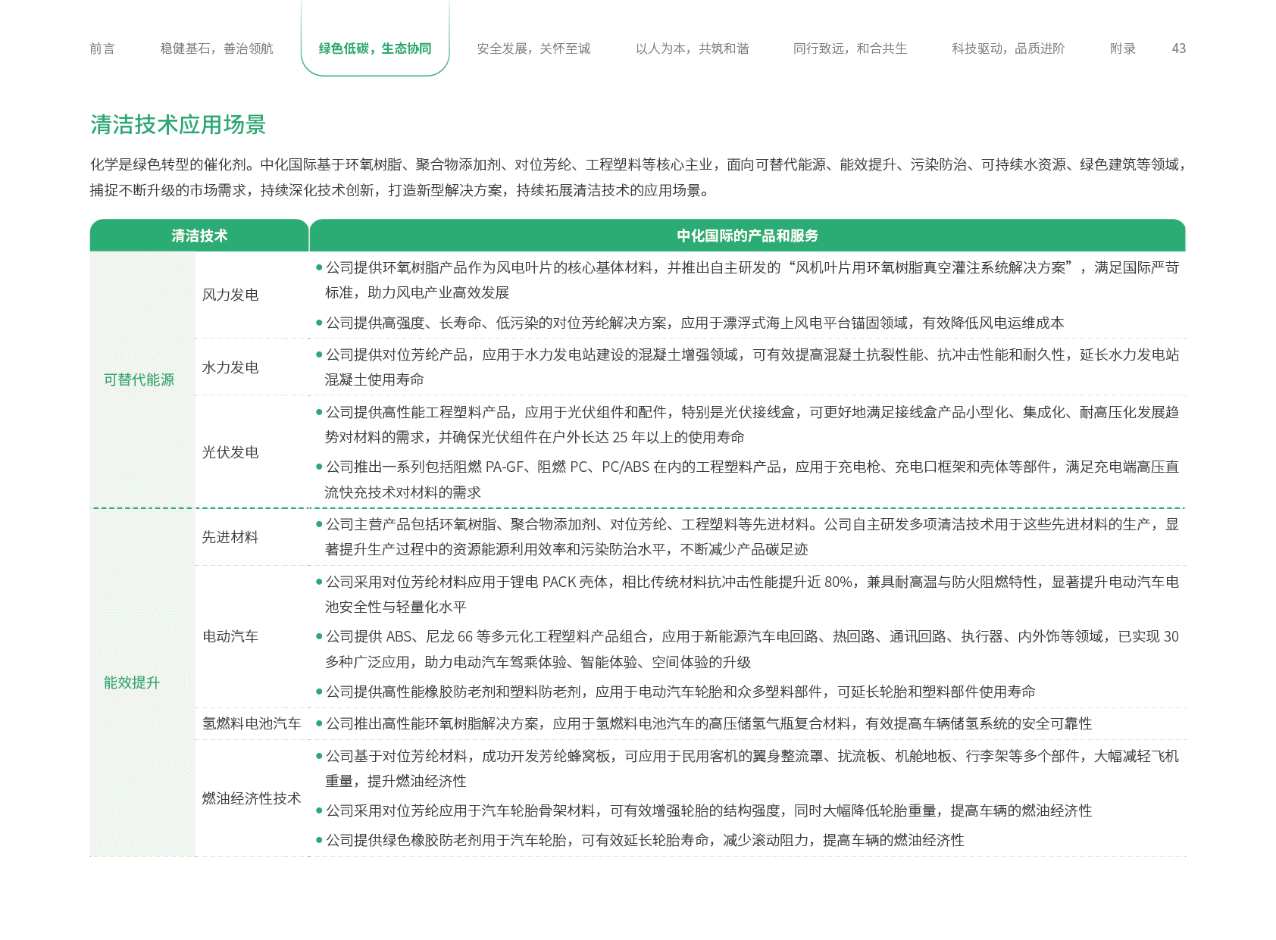Select the 水力发电 row label
Image resolution: width=1276 pixels, height=940 pixels.
[x=230, y=367]
